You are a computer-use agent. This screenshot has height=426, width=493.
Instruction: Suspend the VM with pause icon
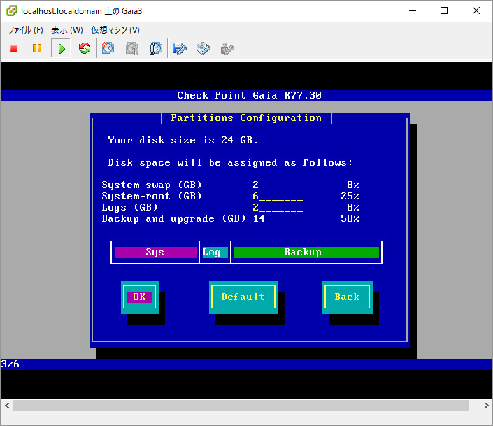[37, 48]
